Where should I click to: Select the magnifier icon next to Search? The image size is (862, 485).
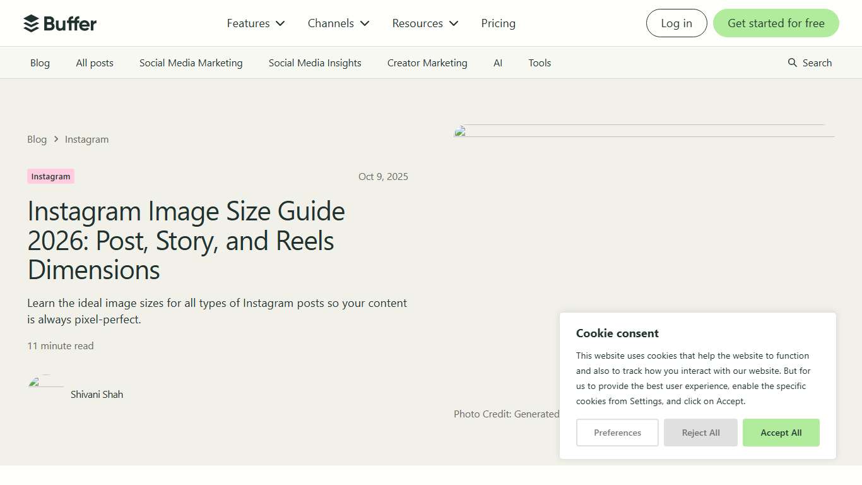[x=791, y=63]
